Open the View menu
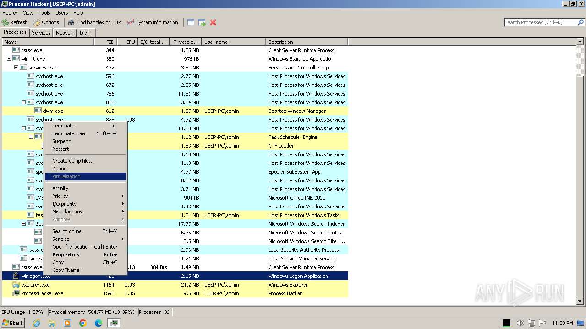 point(28,13)
